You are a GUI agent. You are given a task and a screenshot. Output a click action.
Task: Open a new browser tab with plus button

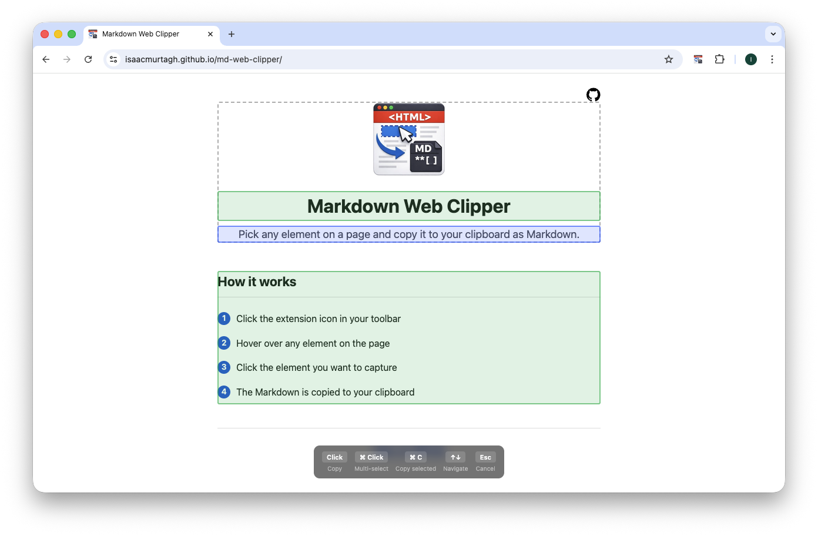232,34
